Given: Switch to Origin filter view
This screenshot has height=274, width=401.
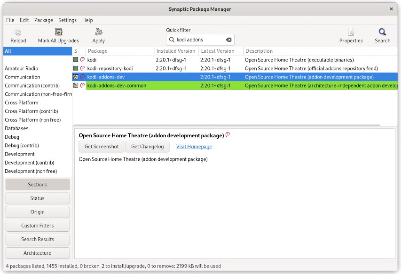Looking at the screenshot, I should click(37, 212).
